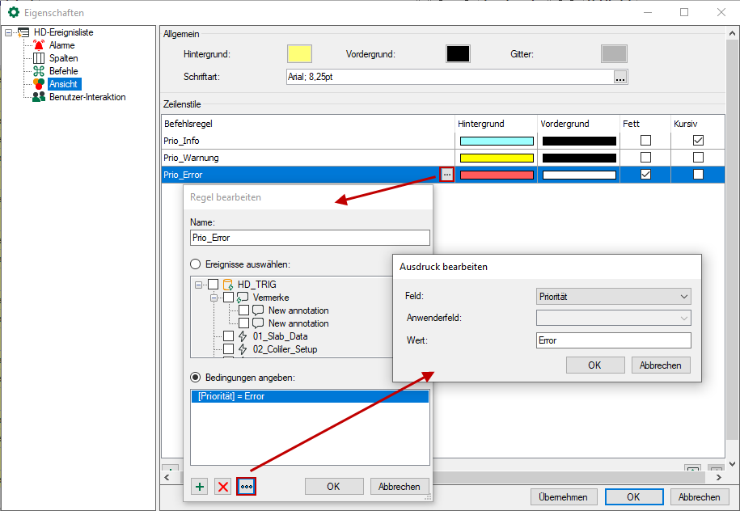
Task: Select the Ereignisse auswählen radio button
Action: [195, 264]
